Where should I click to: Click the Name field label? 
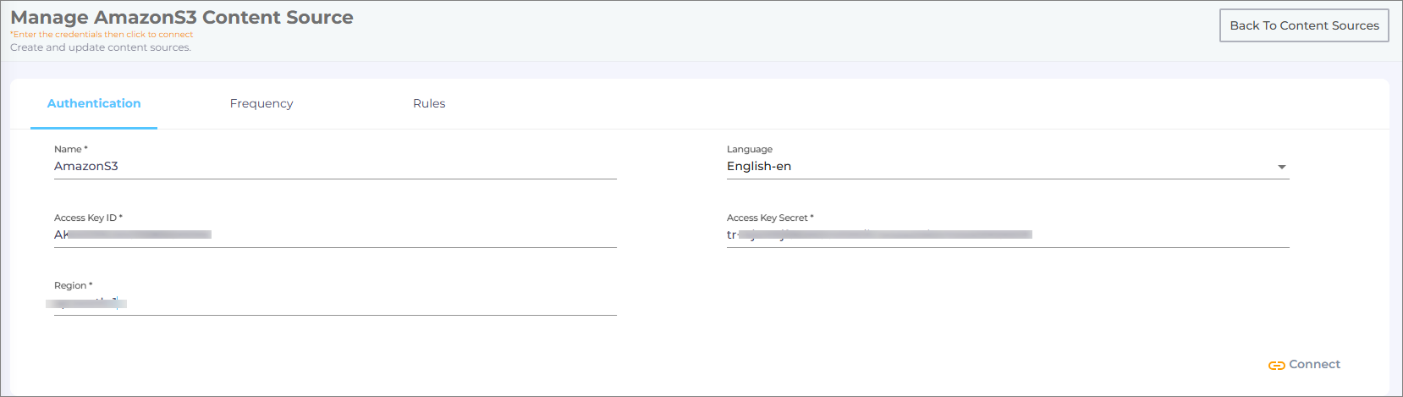tap(70, 149)
